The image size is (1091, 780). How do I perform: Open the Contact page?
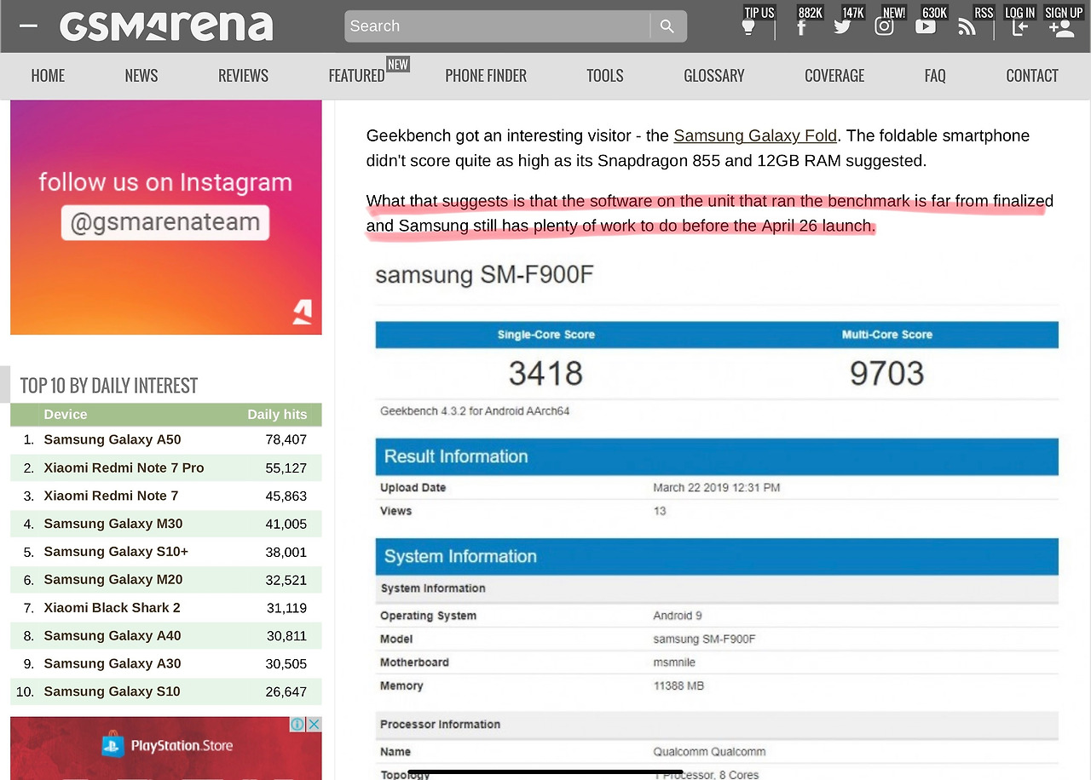(1032, 76)
